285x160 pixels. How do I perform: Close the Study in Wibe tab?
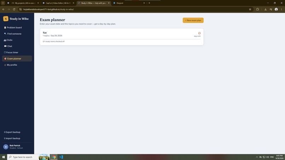pyautogui.click(x=109, y=3)
